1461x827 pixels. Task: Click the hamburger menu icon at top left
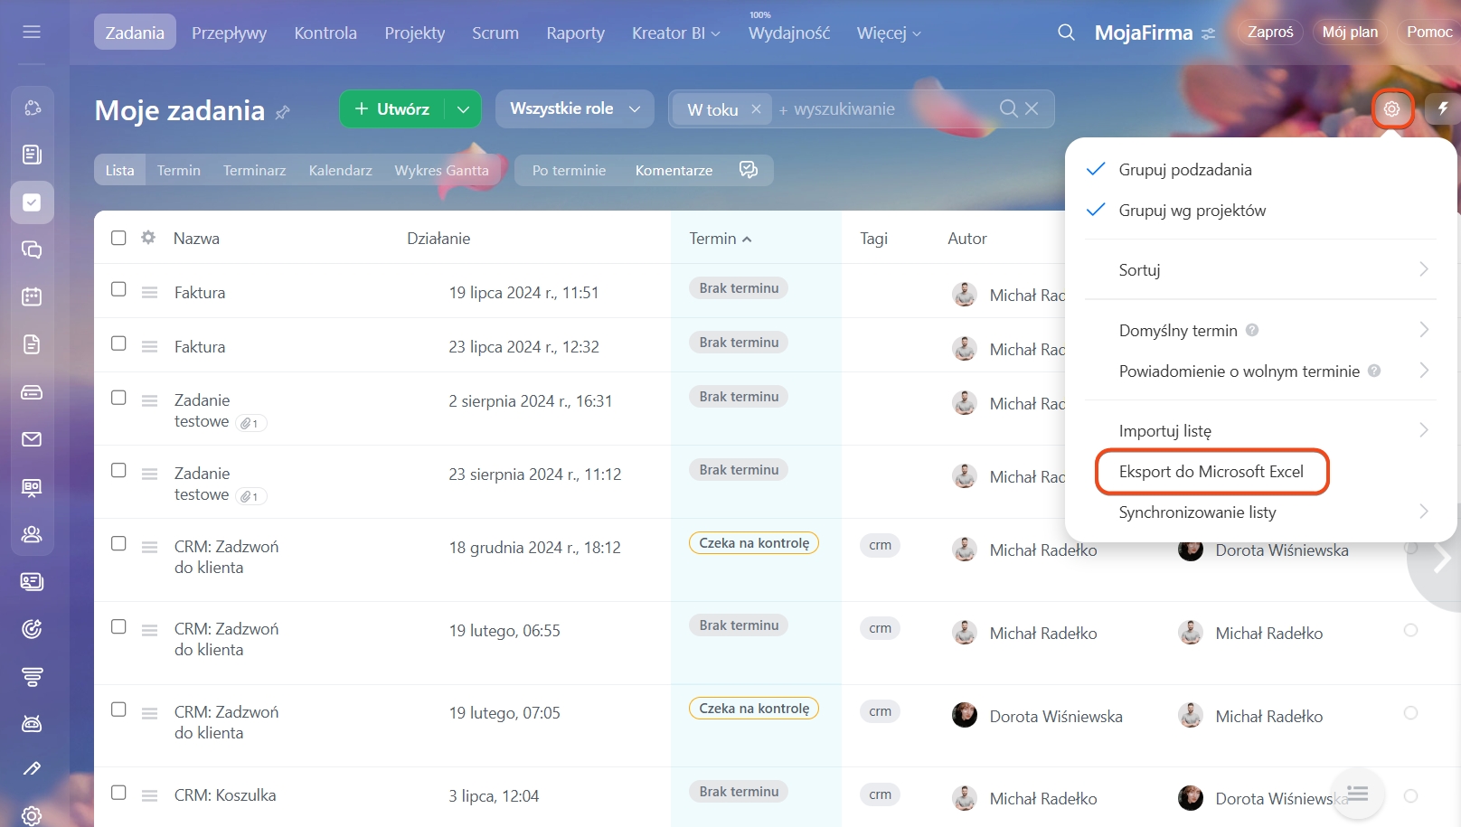pos(32,33)
